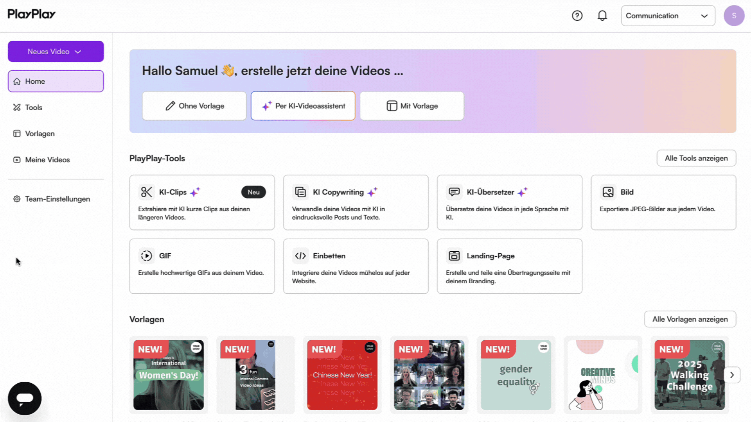Click the KI-Clips scissors icon

146,192
